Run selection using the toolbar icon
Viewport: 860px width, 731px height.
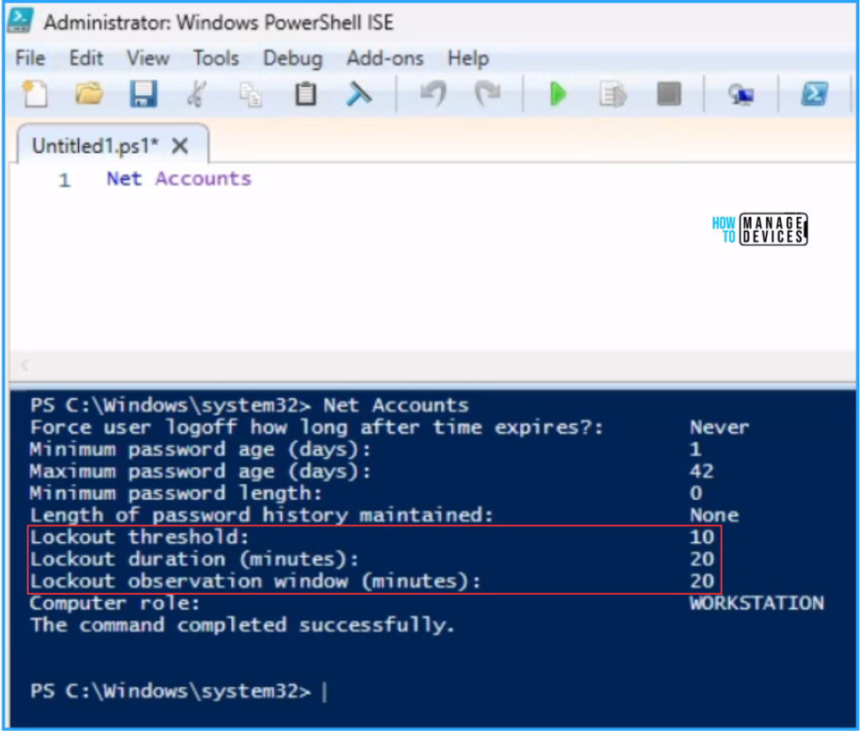coord(612,94)
